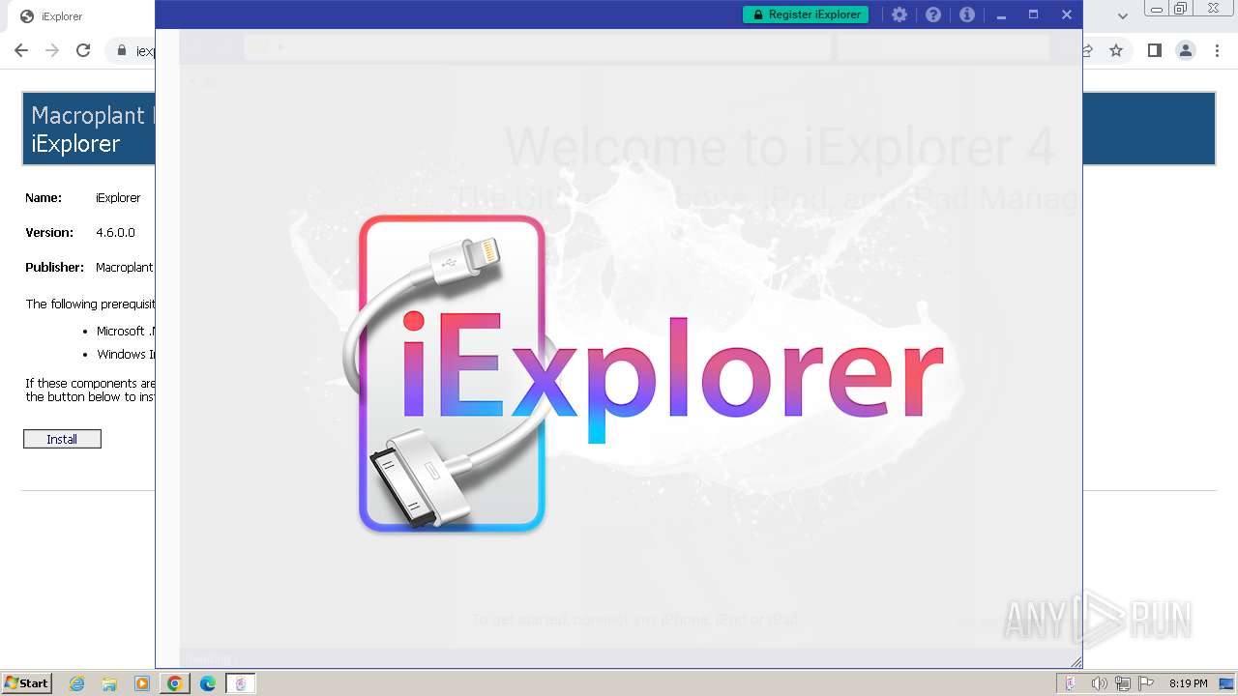Minimize the Chrome window
Image resolution: width=1238 pixels, height=696 pixels.
coord(1157,8)
